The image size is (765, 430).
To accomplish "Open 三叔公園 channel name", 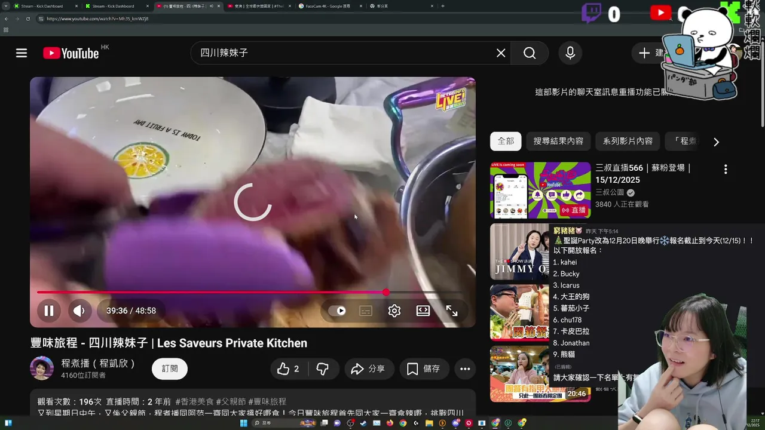I will coord(610,193).
